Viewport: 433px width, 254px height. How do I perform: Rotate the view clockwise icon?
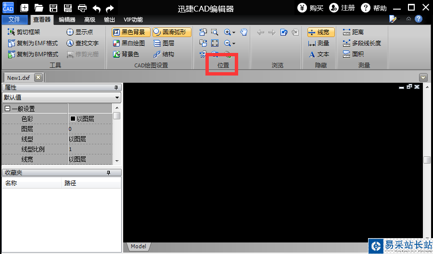[203, 43]
